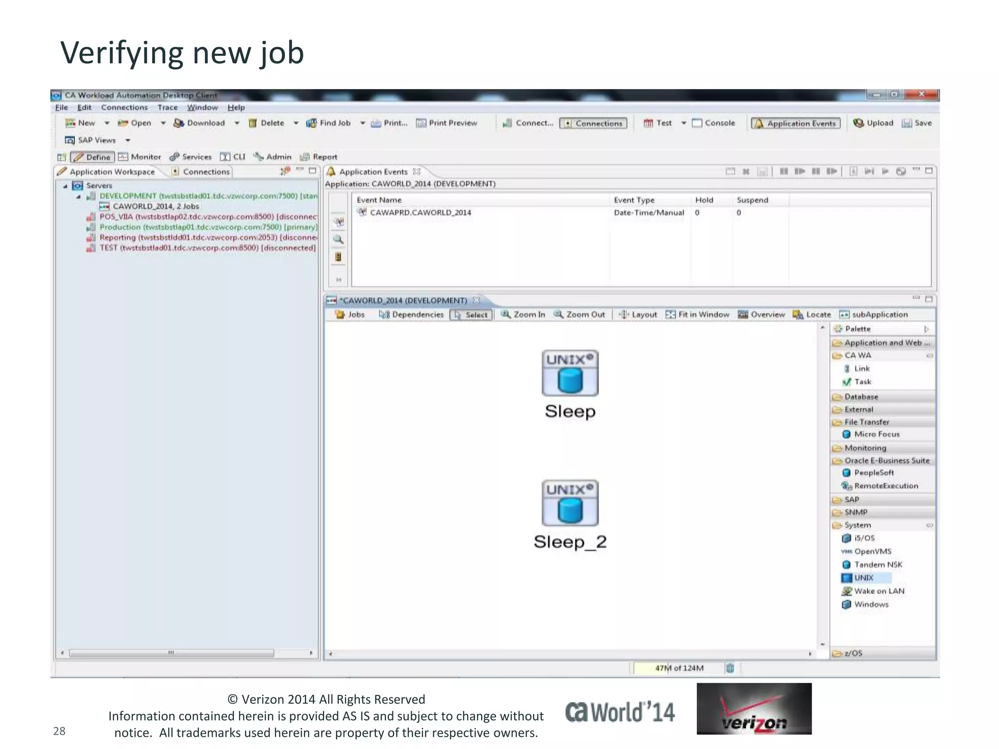Click the workspace horizontal scrollbar
Viewport: 999px width, 749px height.
pyautogui.click(x=171, y=653)
